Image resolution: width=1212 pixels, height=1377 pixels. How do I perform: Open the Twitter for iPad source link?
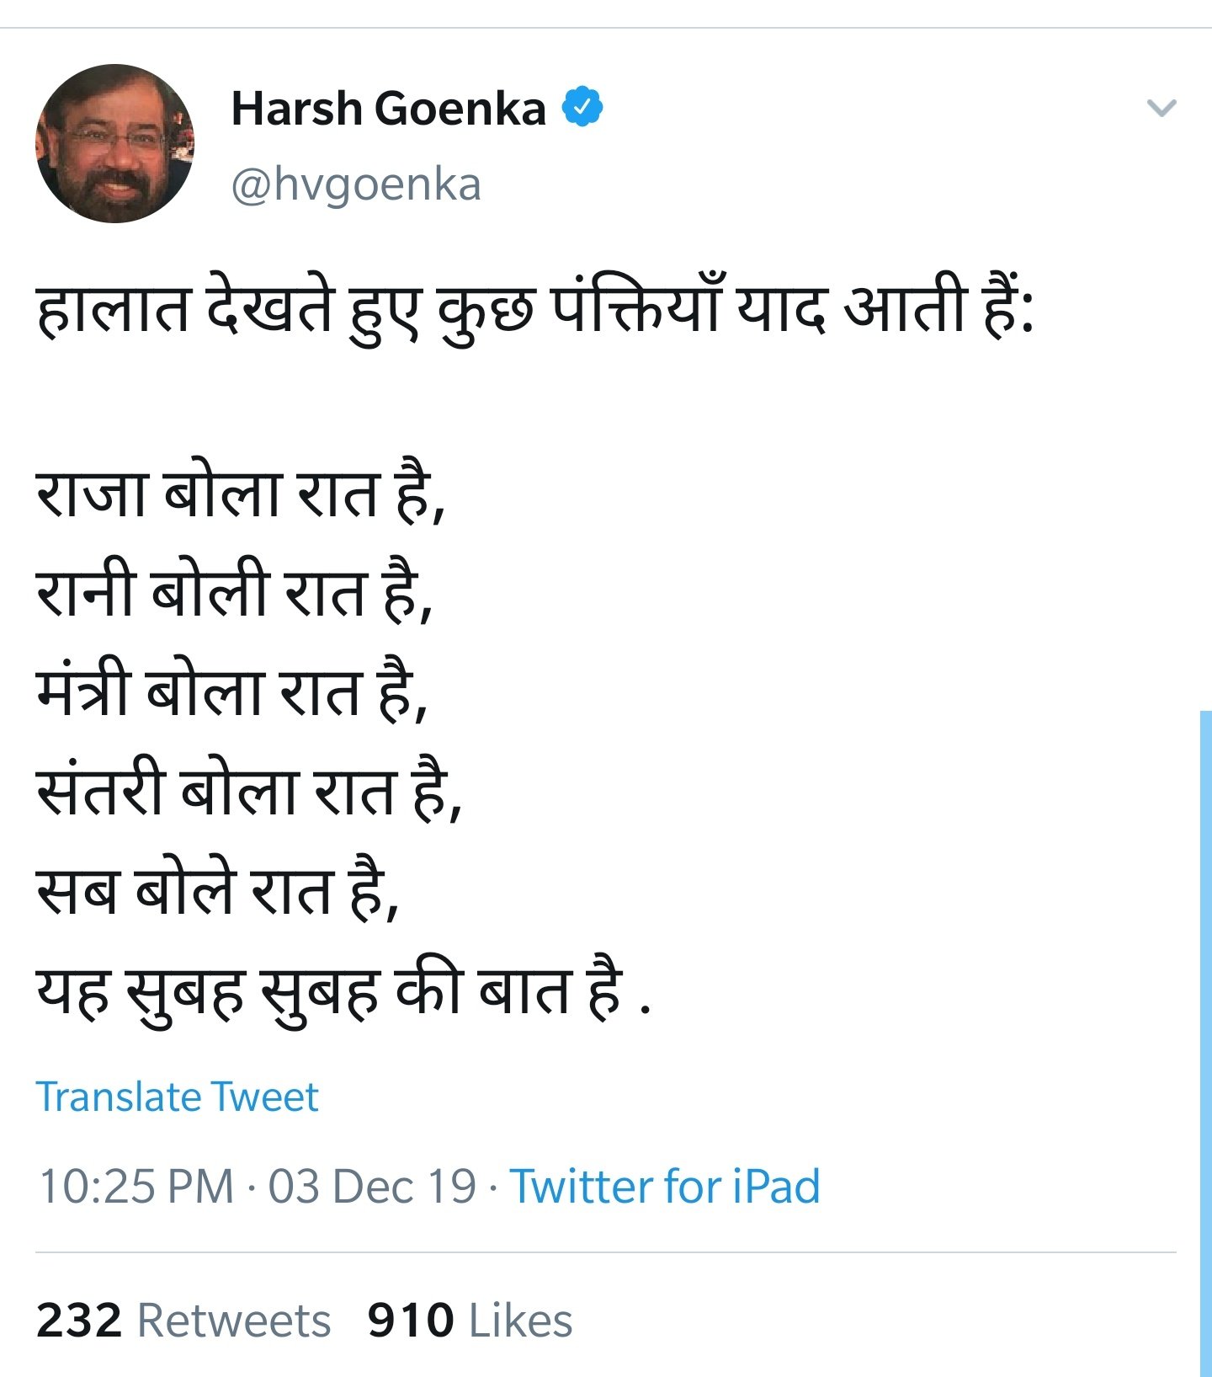click(665, 1187)
